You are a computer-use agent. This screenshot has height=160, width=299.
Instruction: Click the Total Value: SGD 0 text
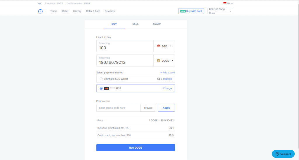click(x=54, y=3)
